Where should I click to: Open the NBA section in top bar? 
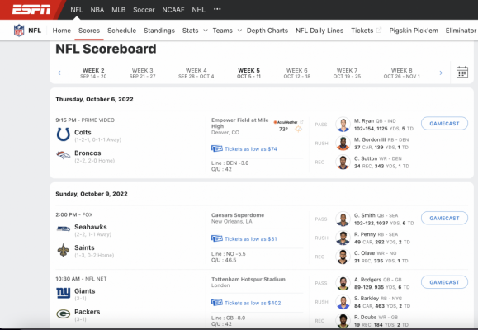[97, 10]
